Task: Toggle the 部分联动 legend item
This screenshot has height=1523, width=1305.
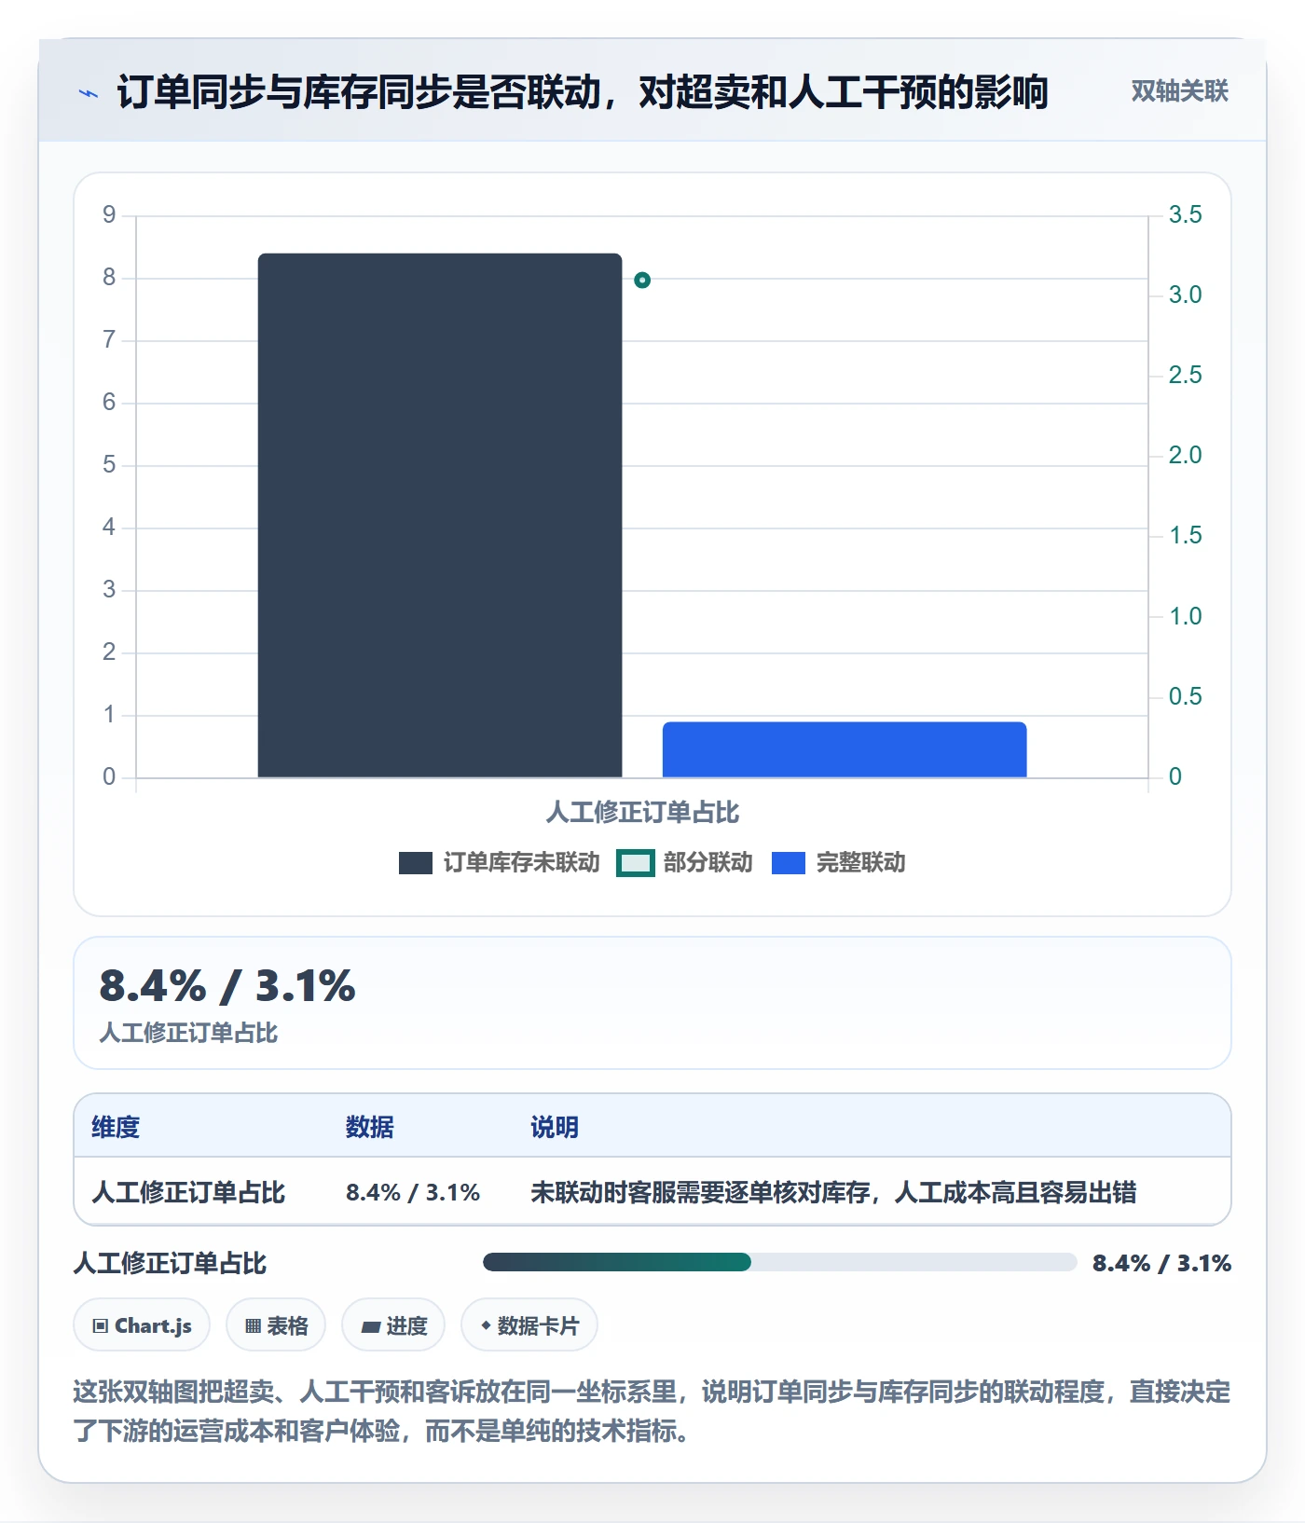Action: pos(684,862)
